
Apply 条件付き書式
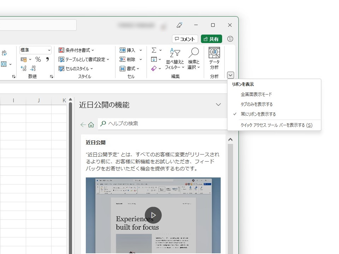76,50
